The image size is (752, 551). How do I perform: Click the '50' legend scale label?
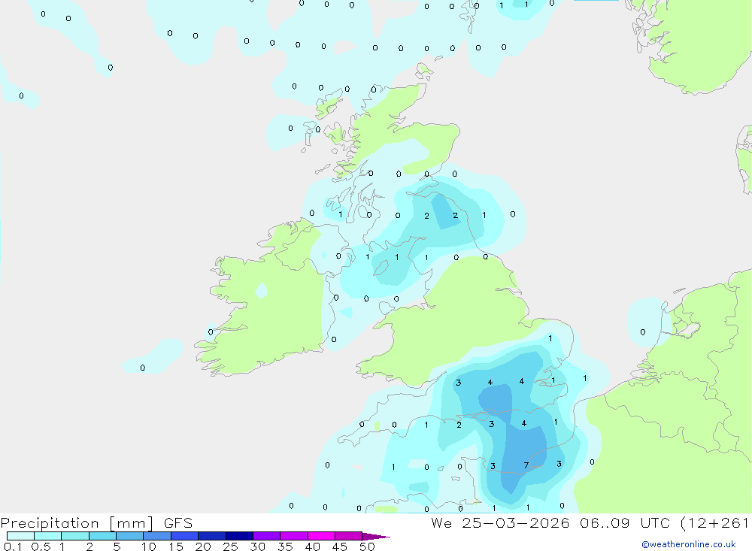[x=367, y=546]
